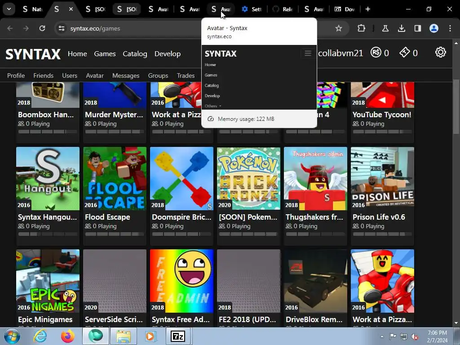
Task: Click the browser forward arrow
Action: [x=26, y=28]
